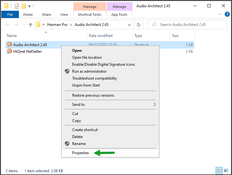This screenshot has width=232, height=175.
Task: Click the Back navigation arrow
Action: pyautogui.click(x=7, y=25)
